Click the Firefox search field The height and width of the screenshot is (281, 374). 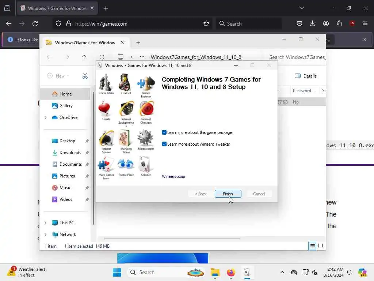pos(248,24)
